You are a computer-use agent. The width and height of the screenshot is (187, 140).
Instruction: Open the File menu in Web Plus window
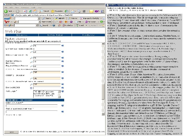click(x=6, y=7)
